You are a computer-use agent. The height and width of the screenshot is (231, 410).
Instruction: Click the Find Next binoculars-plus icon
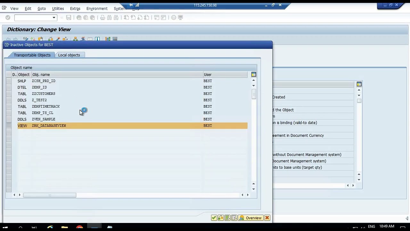pyautogui.click(x=116, y=18)
